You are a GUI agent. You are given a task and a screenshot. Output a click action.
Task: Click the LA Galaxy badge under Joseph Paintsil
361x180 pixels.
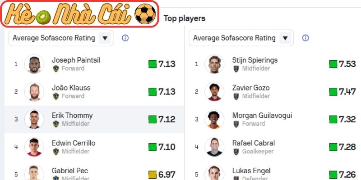56,69
